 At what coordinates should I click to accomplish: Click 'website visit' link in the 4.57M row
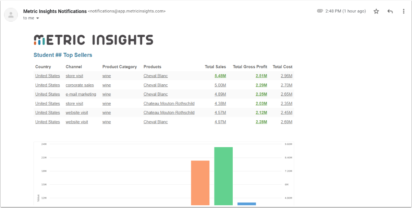77,112
